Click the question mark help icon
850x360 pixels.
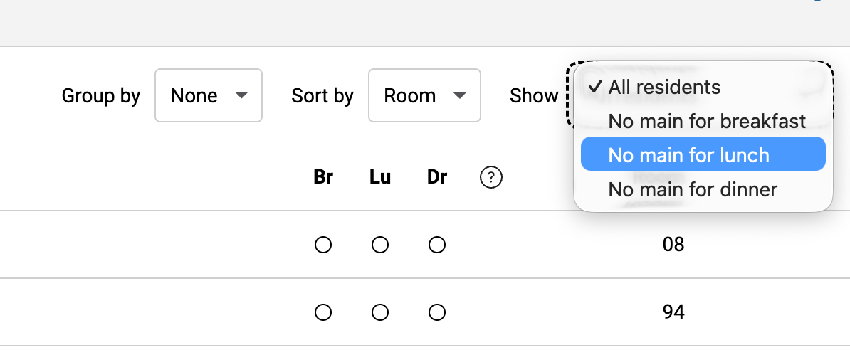491,177
